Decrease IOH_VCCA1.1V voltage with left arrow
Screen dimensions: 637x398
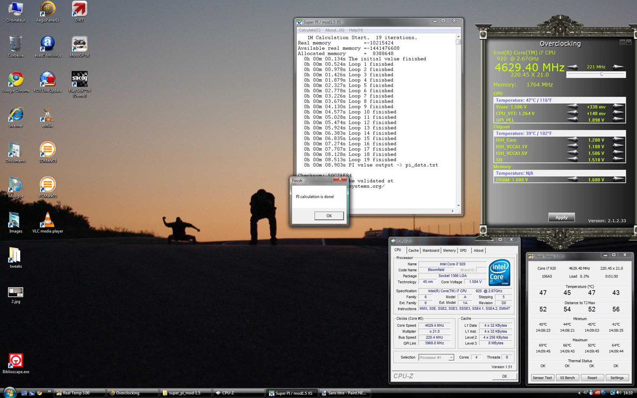tap(573, 146)
